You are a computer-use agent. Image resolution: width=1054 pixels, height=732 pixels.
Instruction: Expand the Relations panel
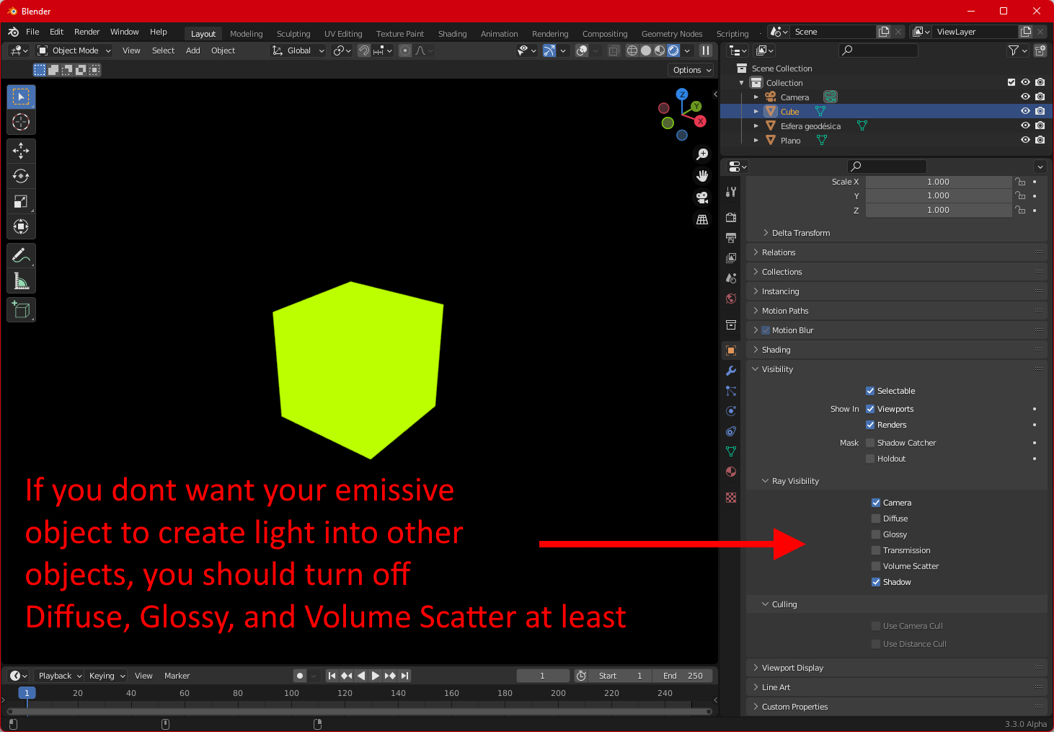(896, 252)
